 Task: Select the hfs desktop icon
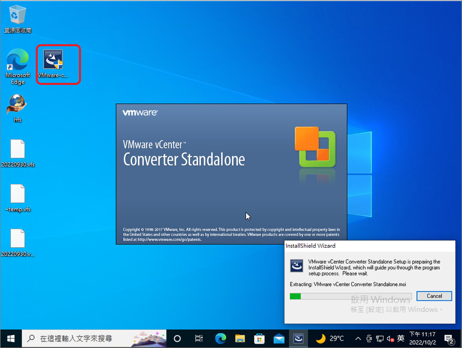pos(18,108)
